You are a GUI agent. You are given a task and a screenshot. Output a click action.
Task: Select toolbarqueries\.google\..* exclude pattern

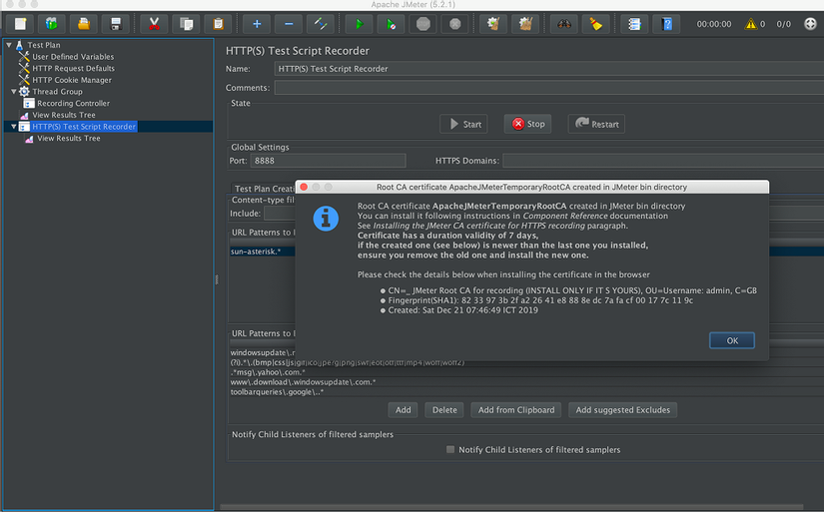click(x=277, y=392)
